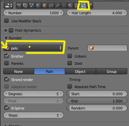The image size is (129, 126).
Task: Open the Scene properties tab
Action: click(32, 6)
